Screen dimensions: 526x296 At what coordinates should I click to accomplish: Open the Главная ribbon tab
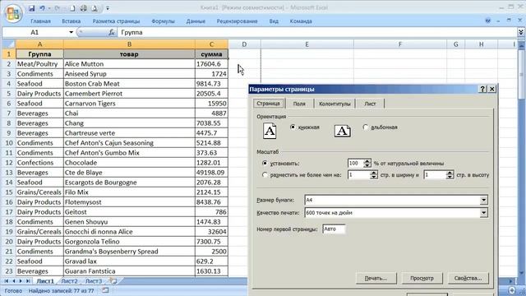[x=40, y=21]
